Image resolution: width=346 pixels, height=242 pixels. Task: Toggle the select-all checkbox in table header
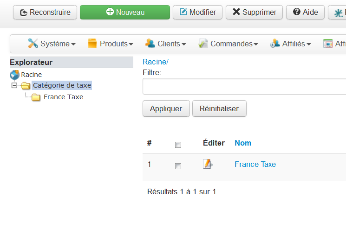coord(178,145)
